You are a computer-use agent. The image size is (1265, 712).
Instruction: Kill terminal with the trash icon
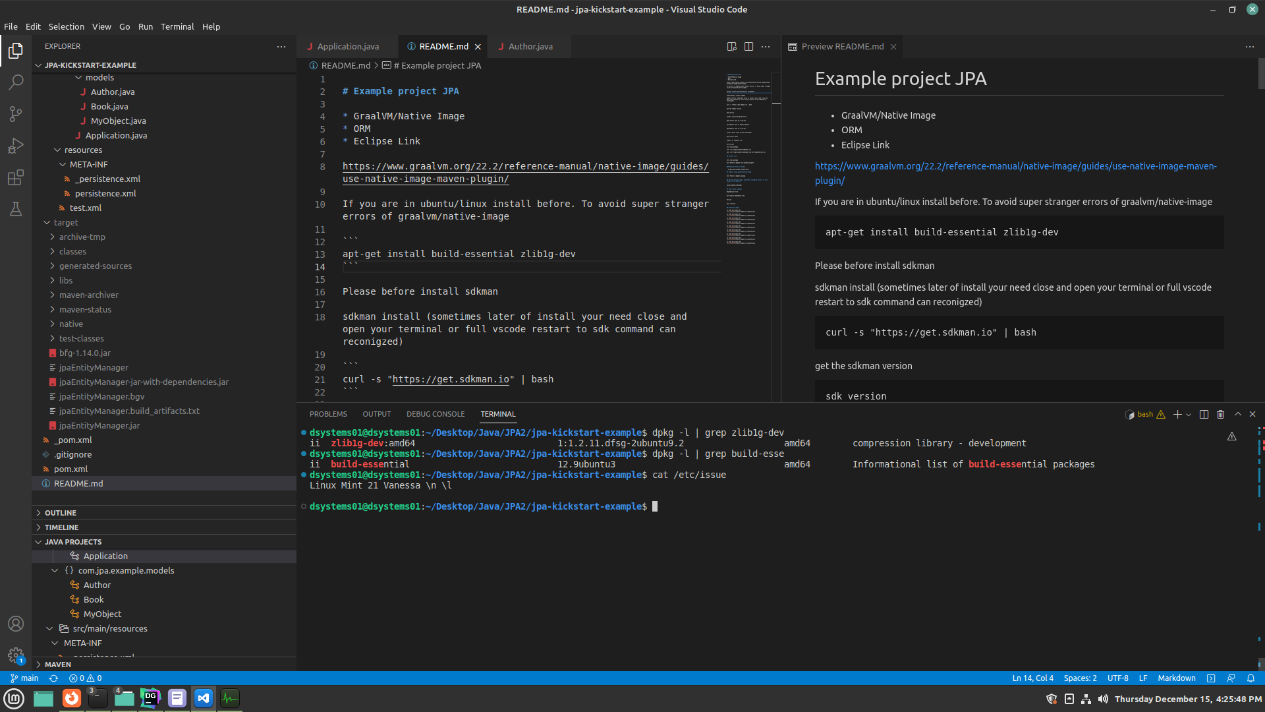1220,414
